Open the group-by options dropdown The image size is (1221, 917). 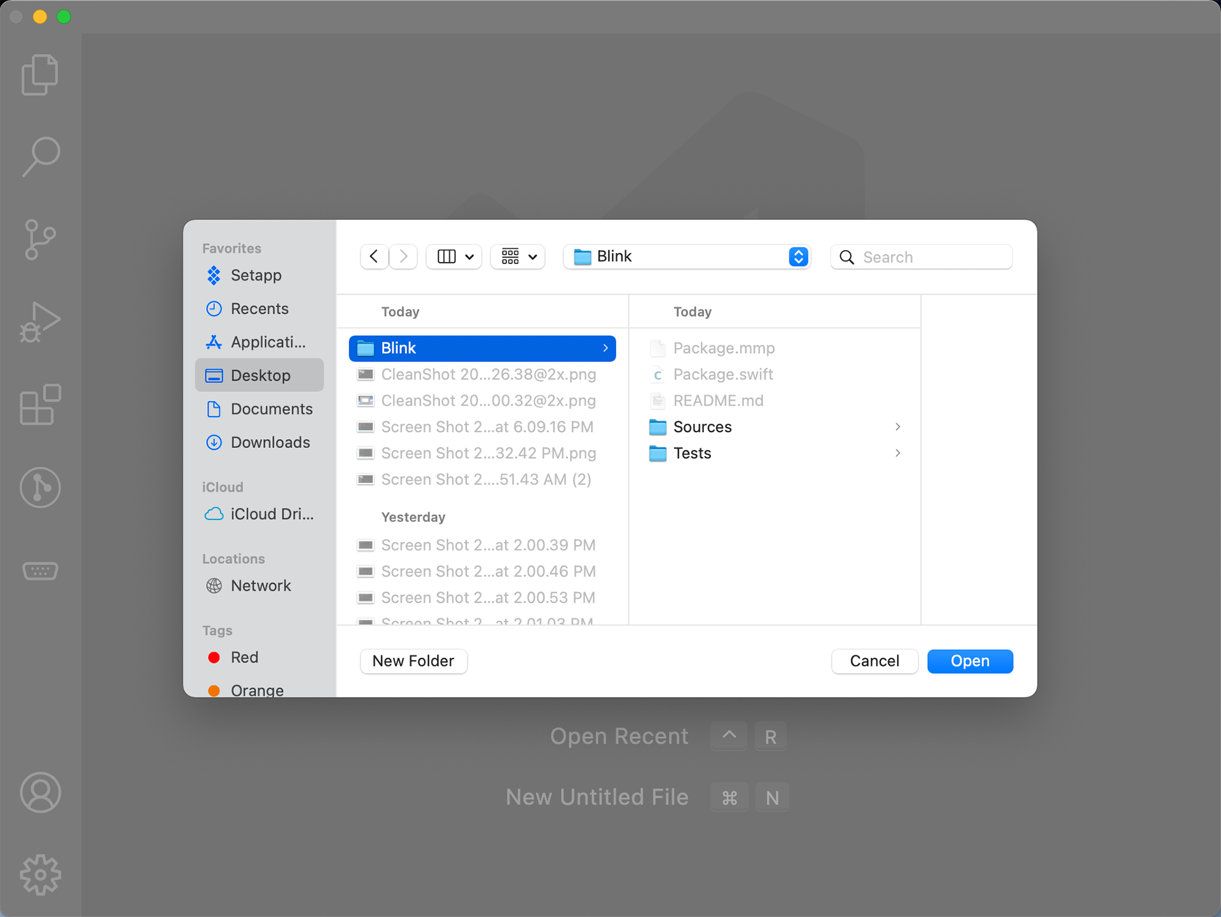point(518,256)
